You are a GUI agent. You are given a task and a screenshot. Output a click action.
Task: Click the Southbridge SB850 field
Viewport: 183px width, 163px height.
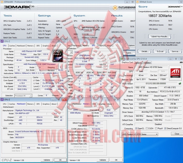[39, 120]
